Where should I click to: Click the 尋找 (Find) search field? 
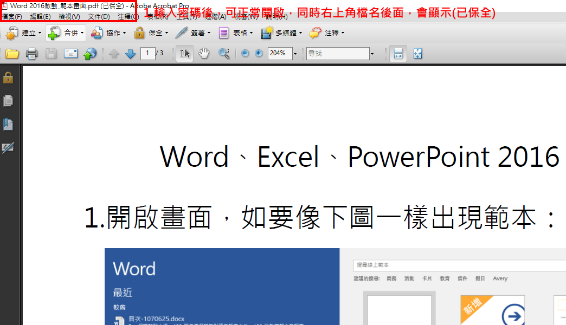(338, 54)
